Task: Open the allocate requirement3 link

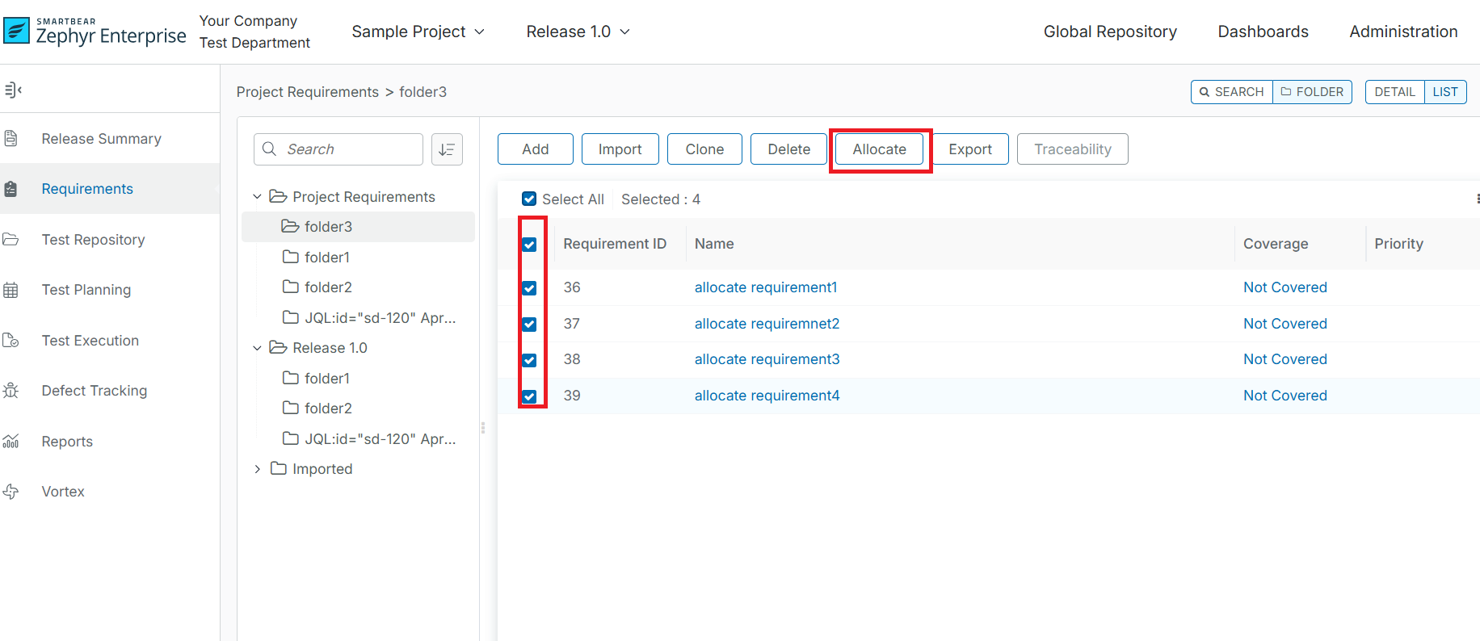Action: [767, 359]
